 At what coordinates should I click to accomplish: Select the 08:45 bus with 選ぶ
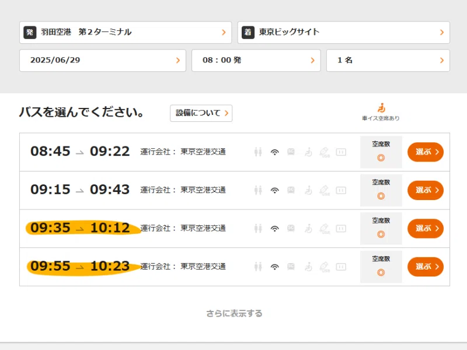(x=426, y=152)
